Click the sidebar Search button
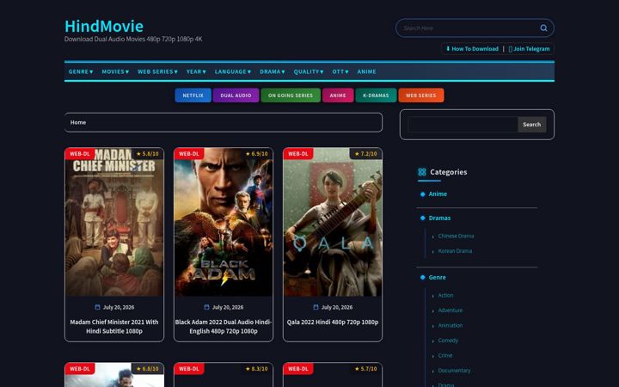The image size is (619, 387). 532,125
